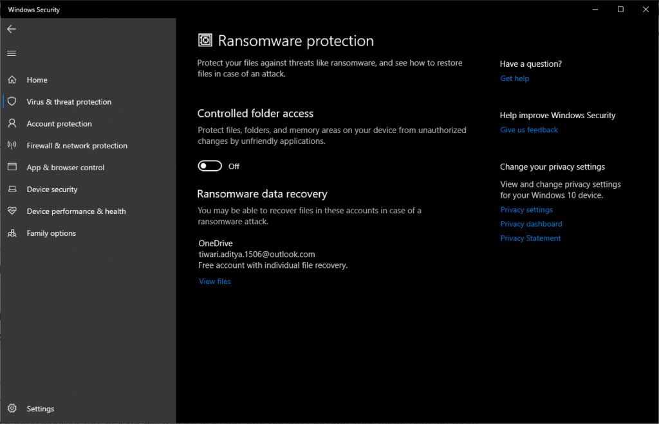Open the Get help link

[514, 78]
